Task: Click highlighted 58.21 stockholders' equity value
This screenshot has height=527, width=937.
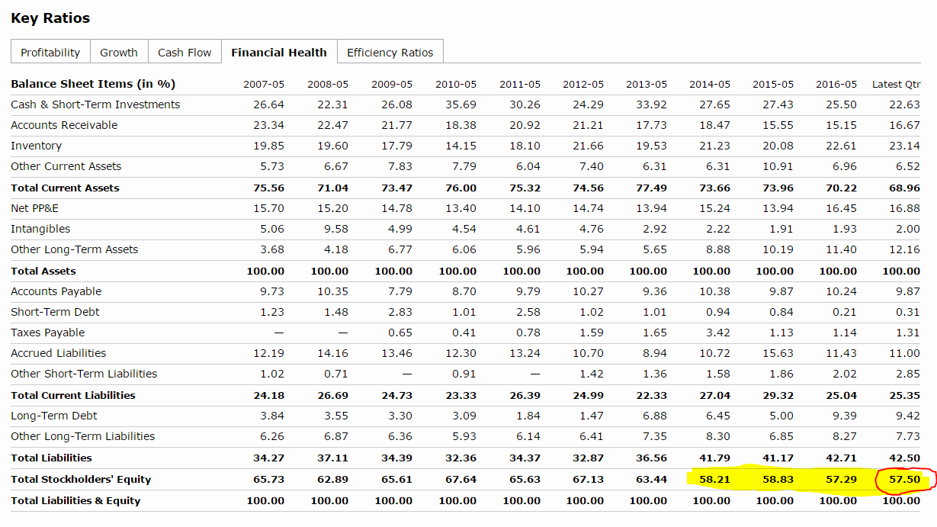Action: pos(714,479)
